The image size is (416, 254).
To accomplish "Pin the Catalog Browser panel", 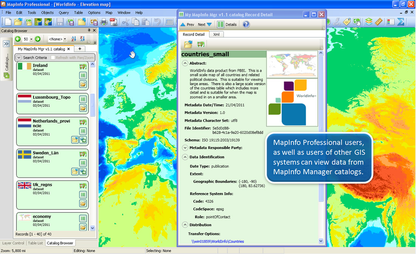I will [x=89, y=31].
